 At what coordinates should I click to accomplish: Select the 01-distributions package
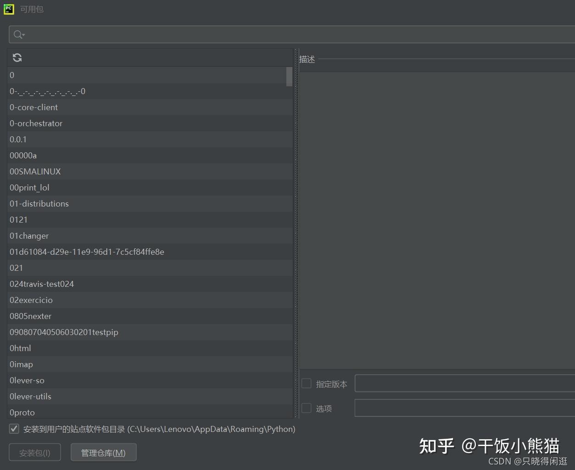(39, 203)
